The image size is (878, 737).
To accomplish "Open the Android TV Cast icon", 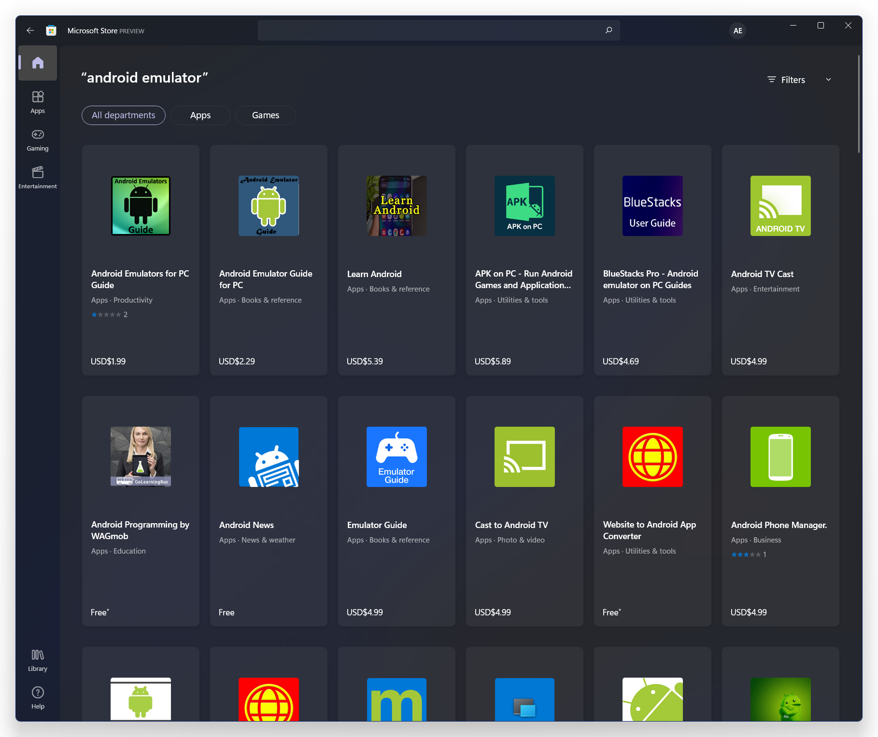I will pyautogui.click(x=780, y=206).
